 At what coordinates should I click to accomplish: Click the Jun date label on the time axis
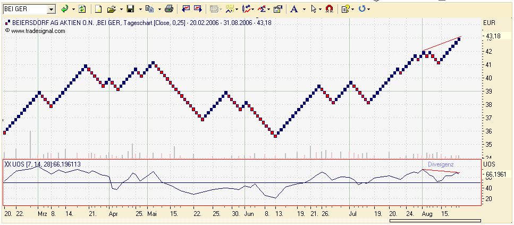pos(249,214)
